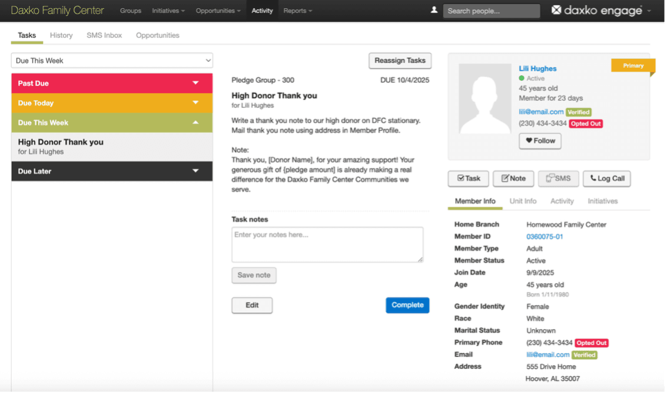
Task: Mark the task Complete
Action: coord(407,305)
